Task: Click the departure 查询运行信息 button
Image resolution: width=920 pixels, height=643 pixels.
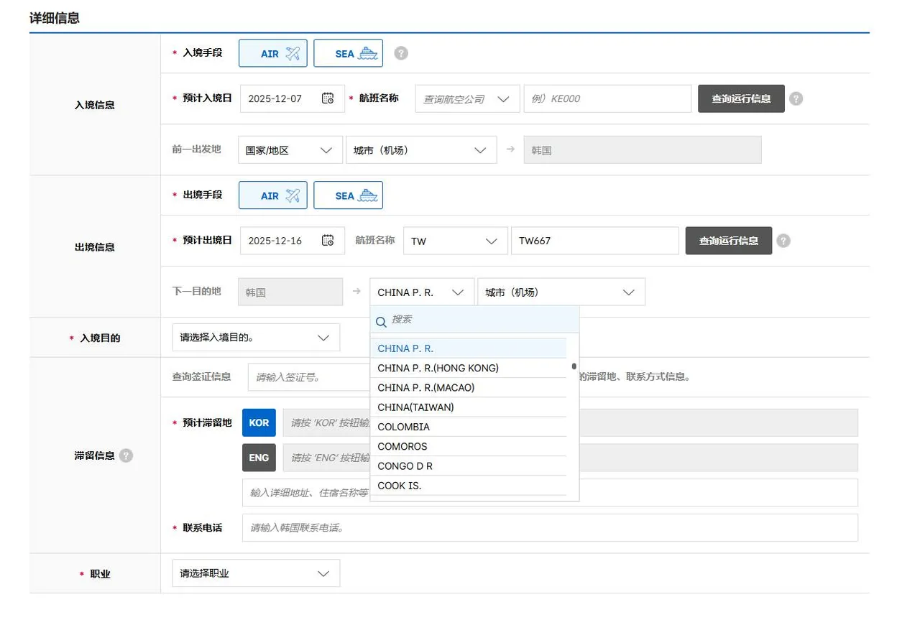Action: pos(728,241)
